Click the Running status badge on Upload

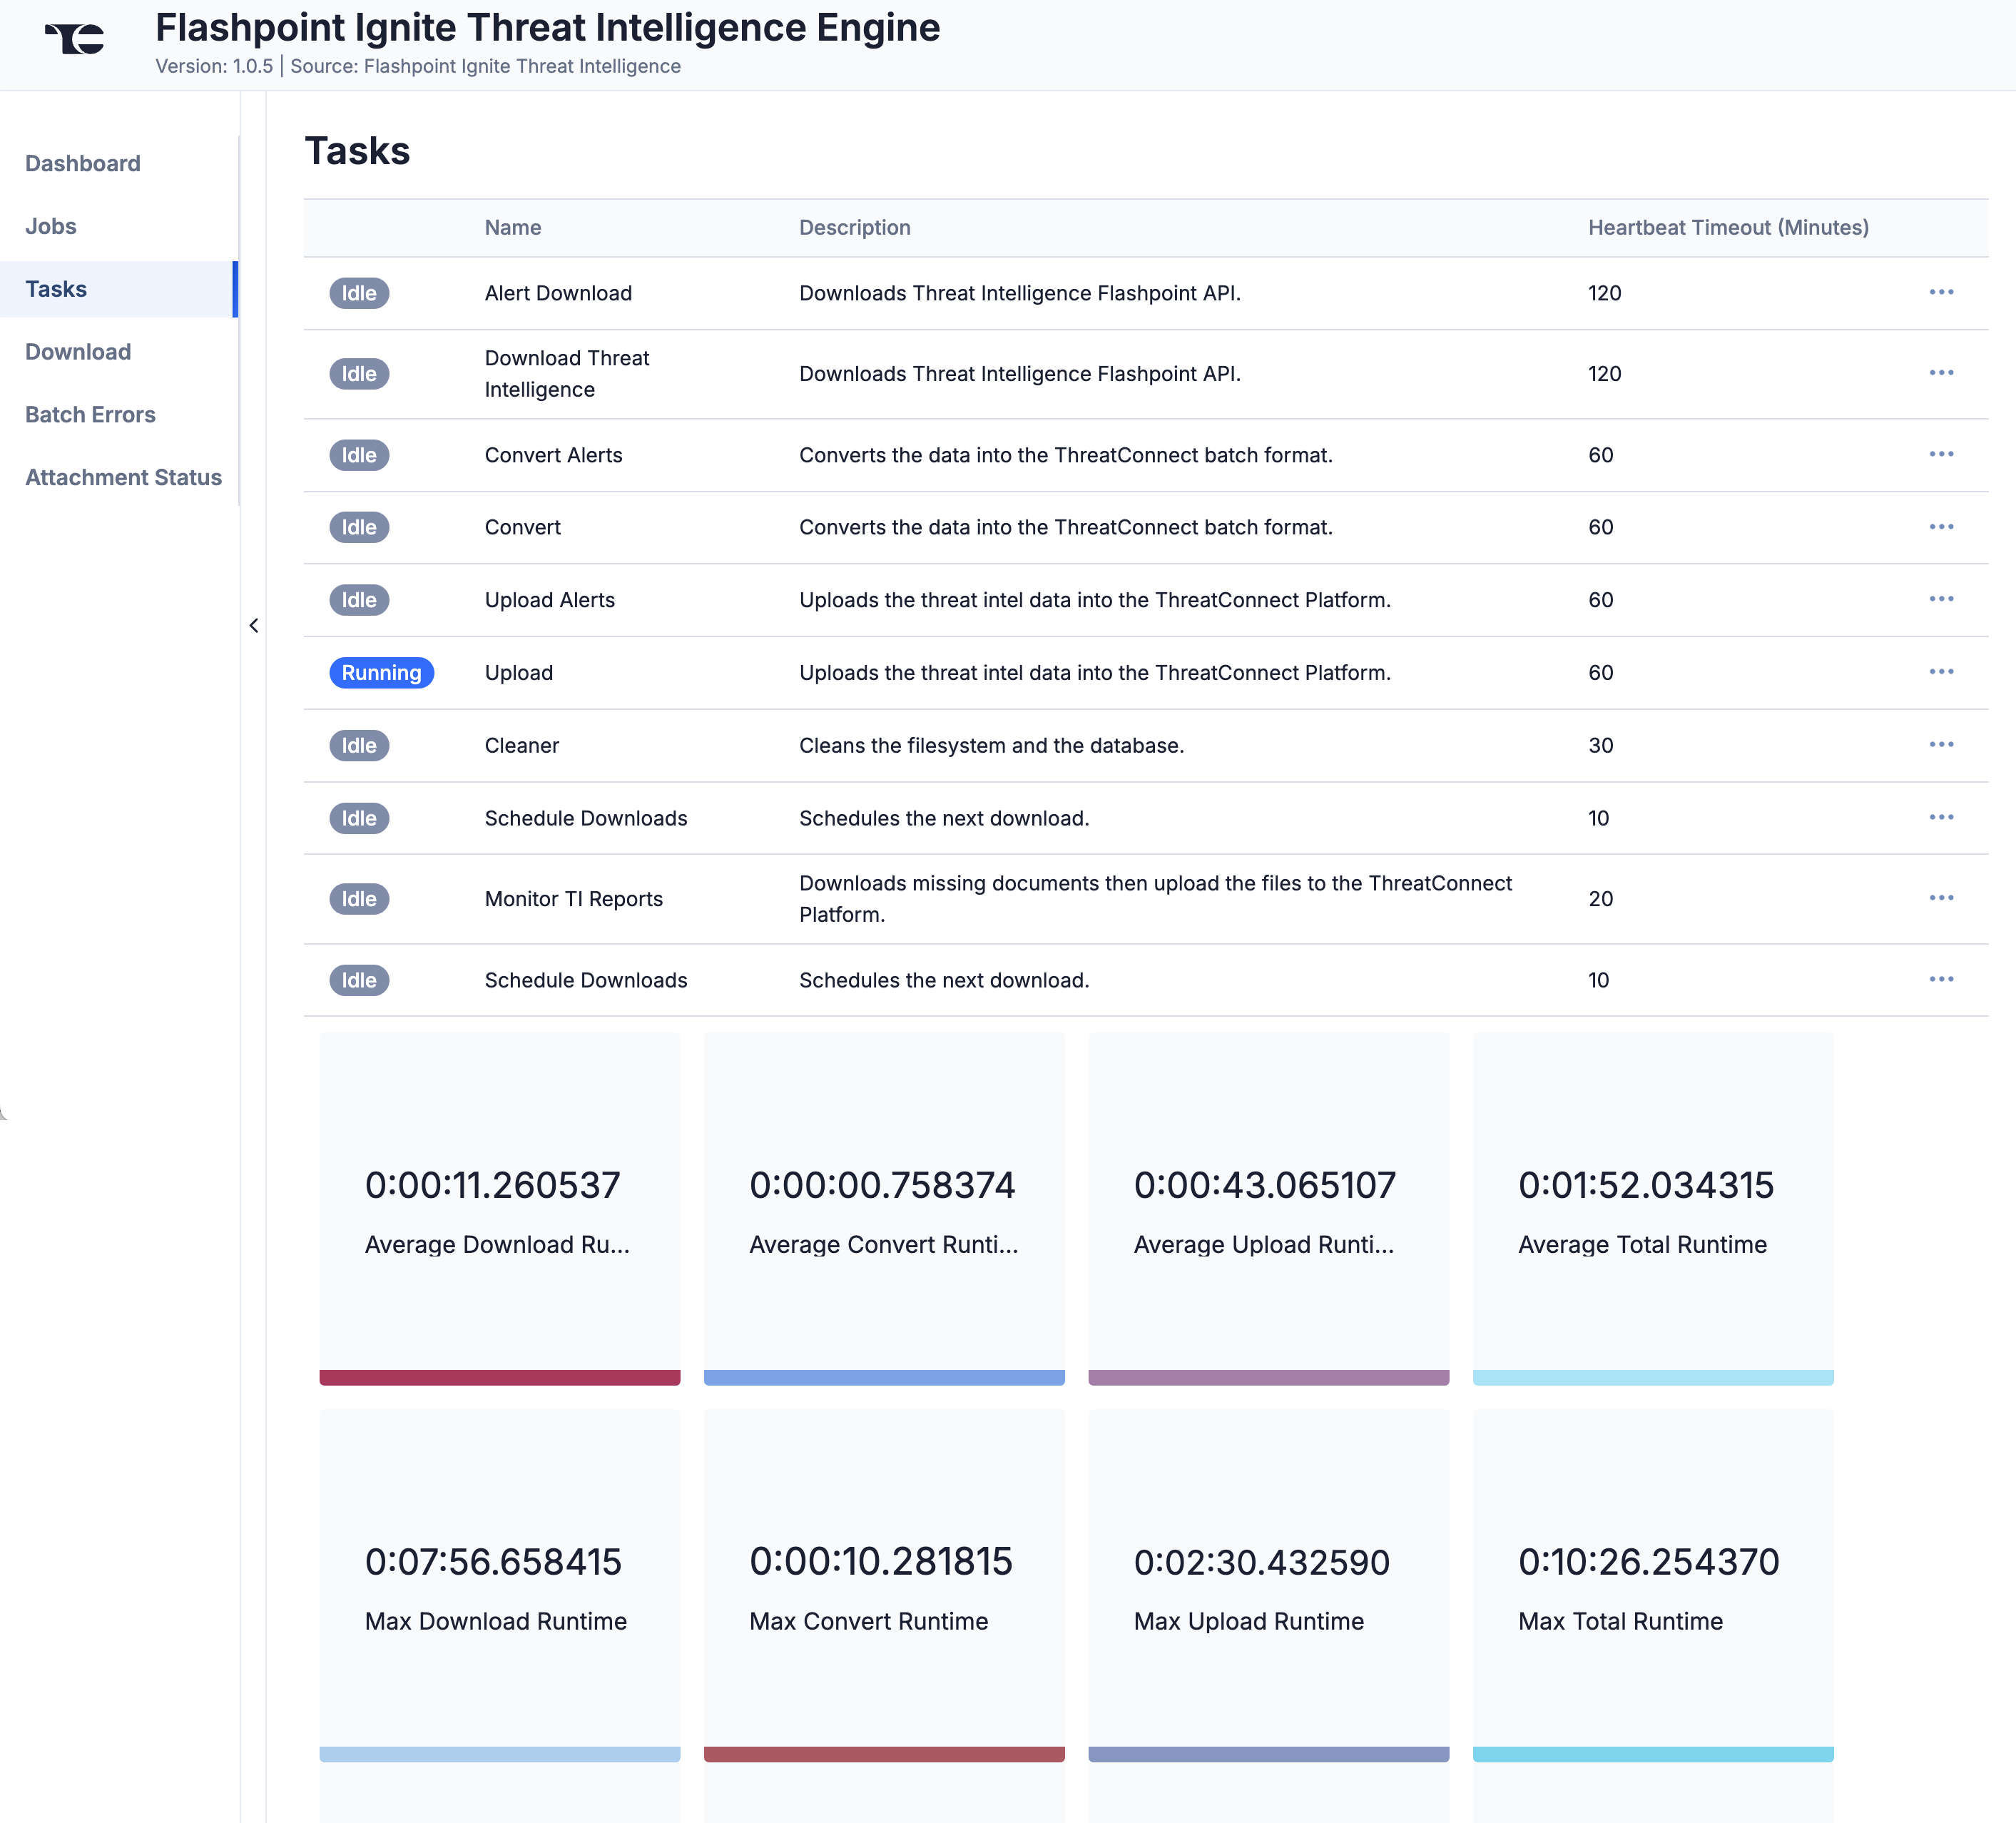[x=381, y=672]
